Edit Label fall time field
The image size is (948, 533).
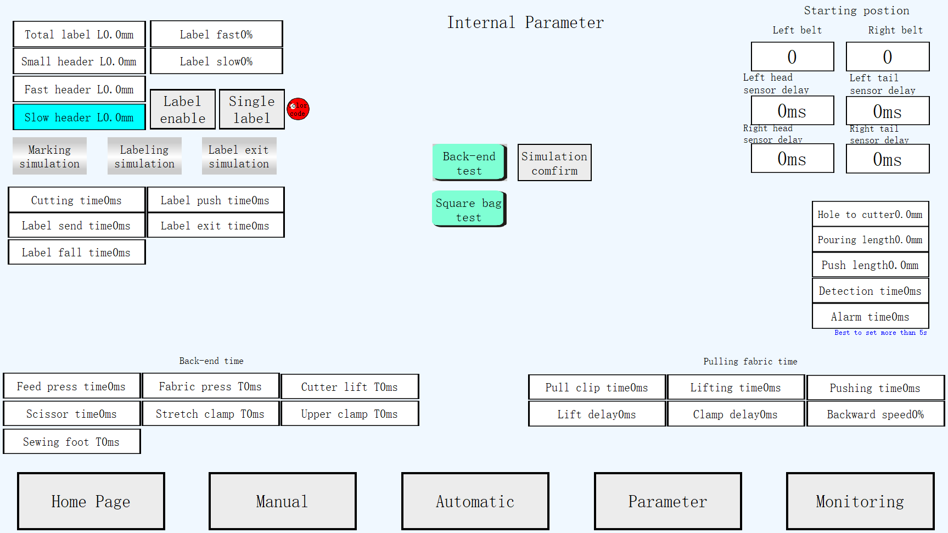point(77,252)
